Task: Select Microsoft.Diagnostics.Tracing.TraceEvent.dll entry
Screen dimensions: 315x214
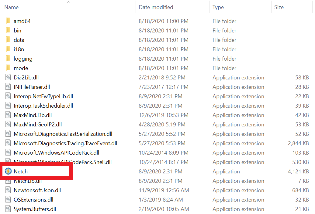Action: [x=65, y=143]
